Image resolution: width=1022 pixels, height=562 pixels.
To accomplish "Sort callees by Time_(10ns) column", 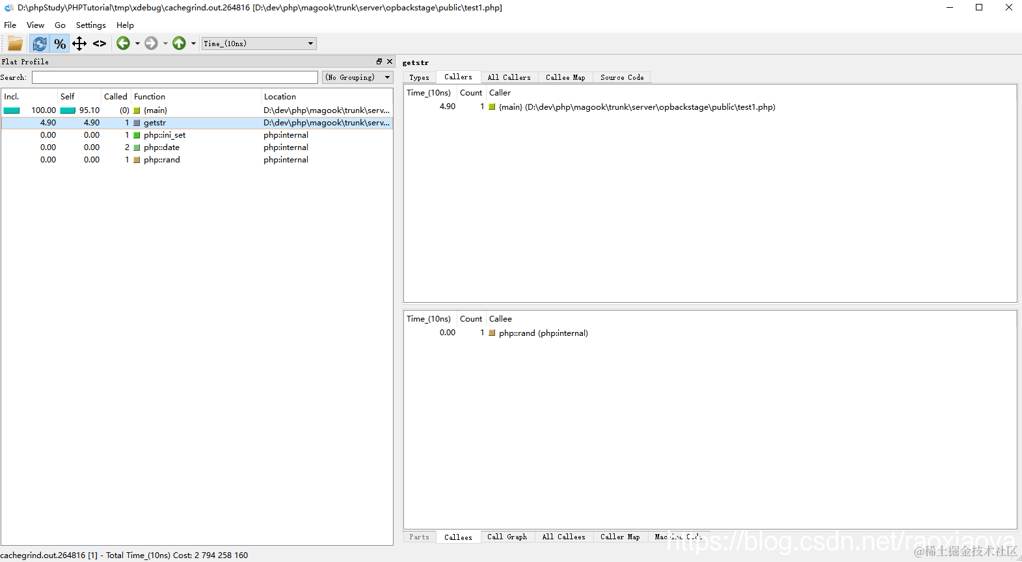I will [429, 319].
